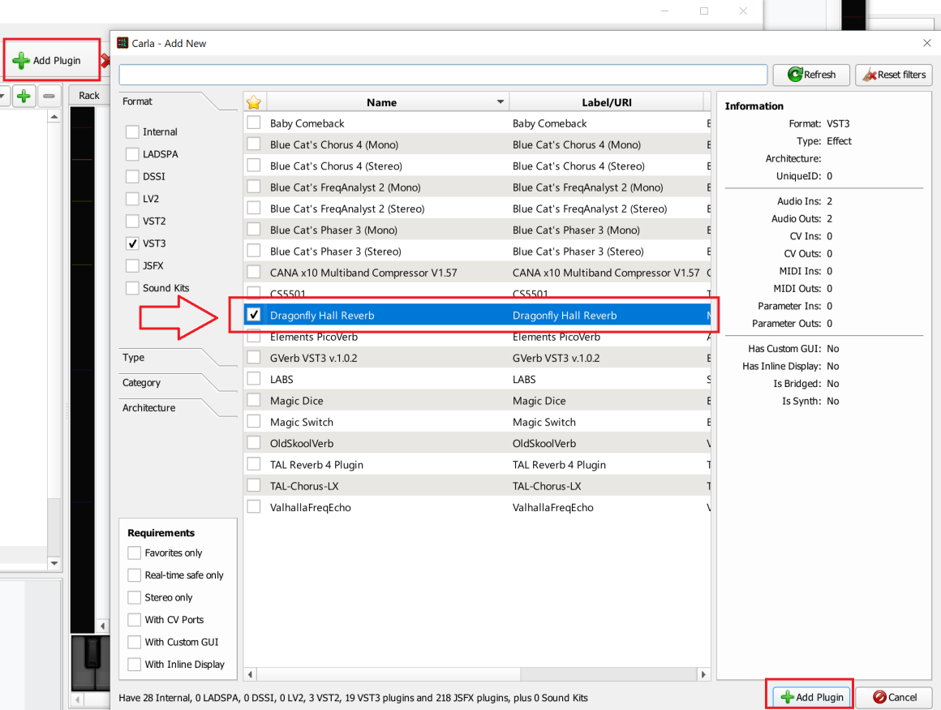Refresh the plugin list
The image size is (941, 710).
[810, 75]
